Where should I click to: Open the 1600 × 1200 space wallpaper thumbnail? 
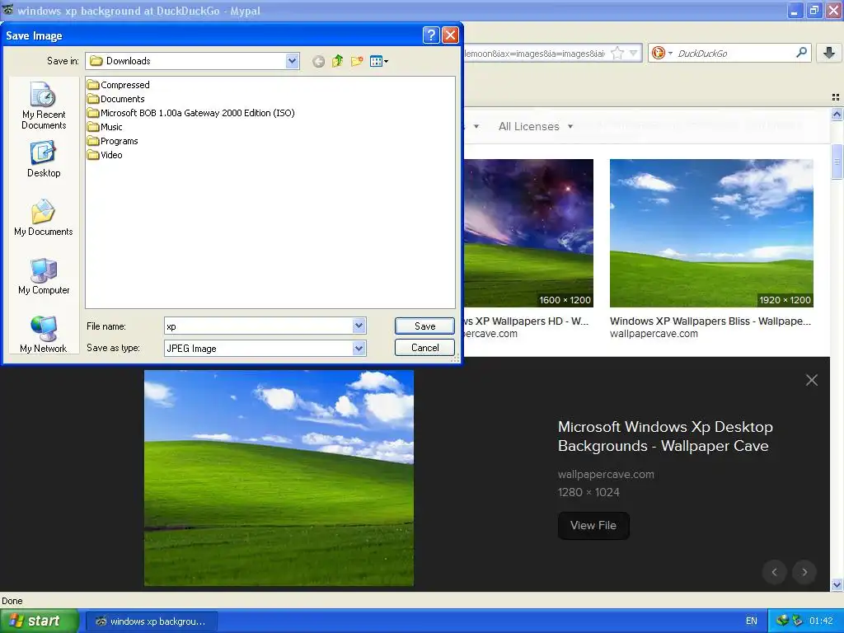click(x=528, y=233)
